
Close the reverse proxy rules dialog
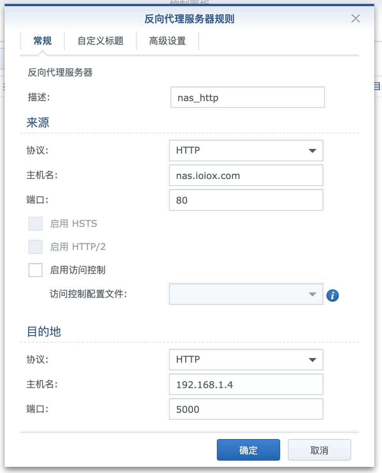coord(355,19)
